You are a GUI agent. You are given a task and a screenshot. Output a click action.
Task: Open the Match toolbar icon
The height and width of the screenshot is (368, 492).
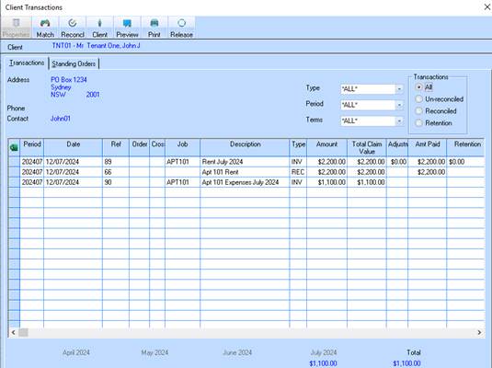pos(45,28)
